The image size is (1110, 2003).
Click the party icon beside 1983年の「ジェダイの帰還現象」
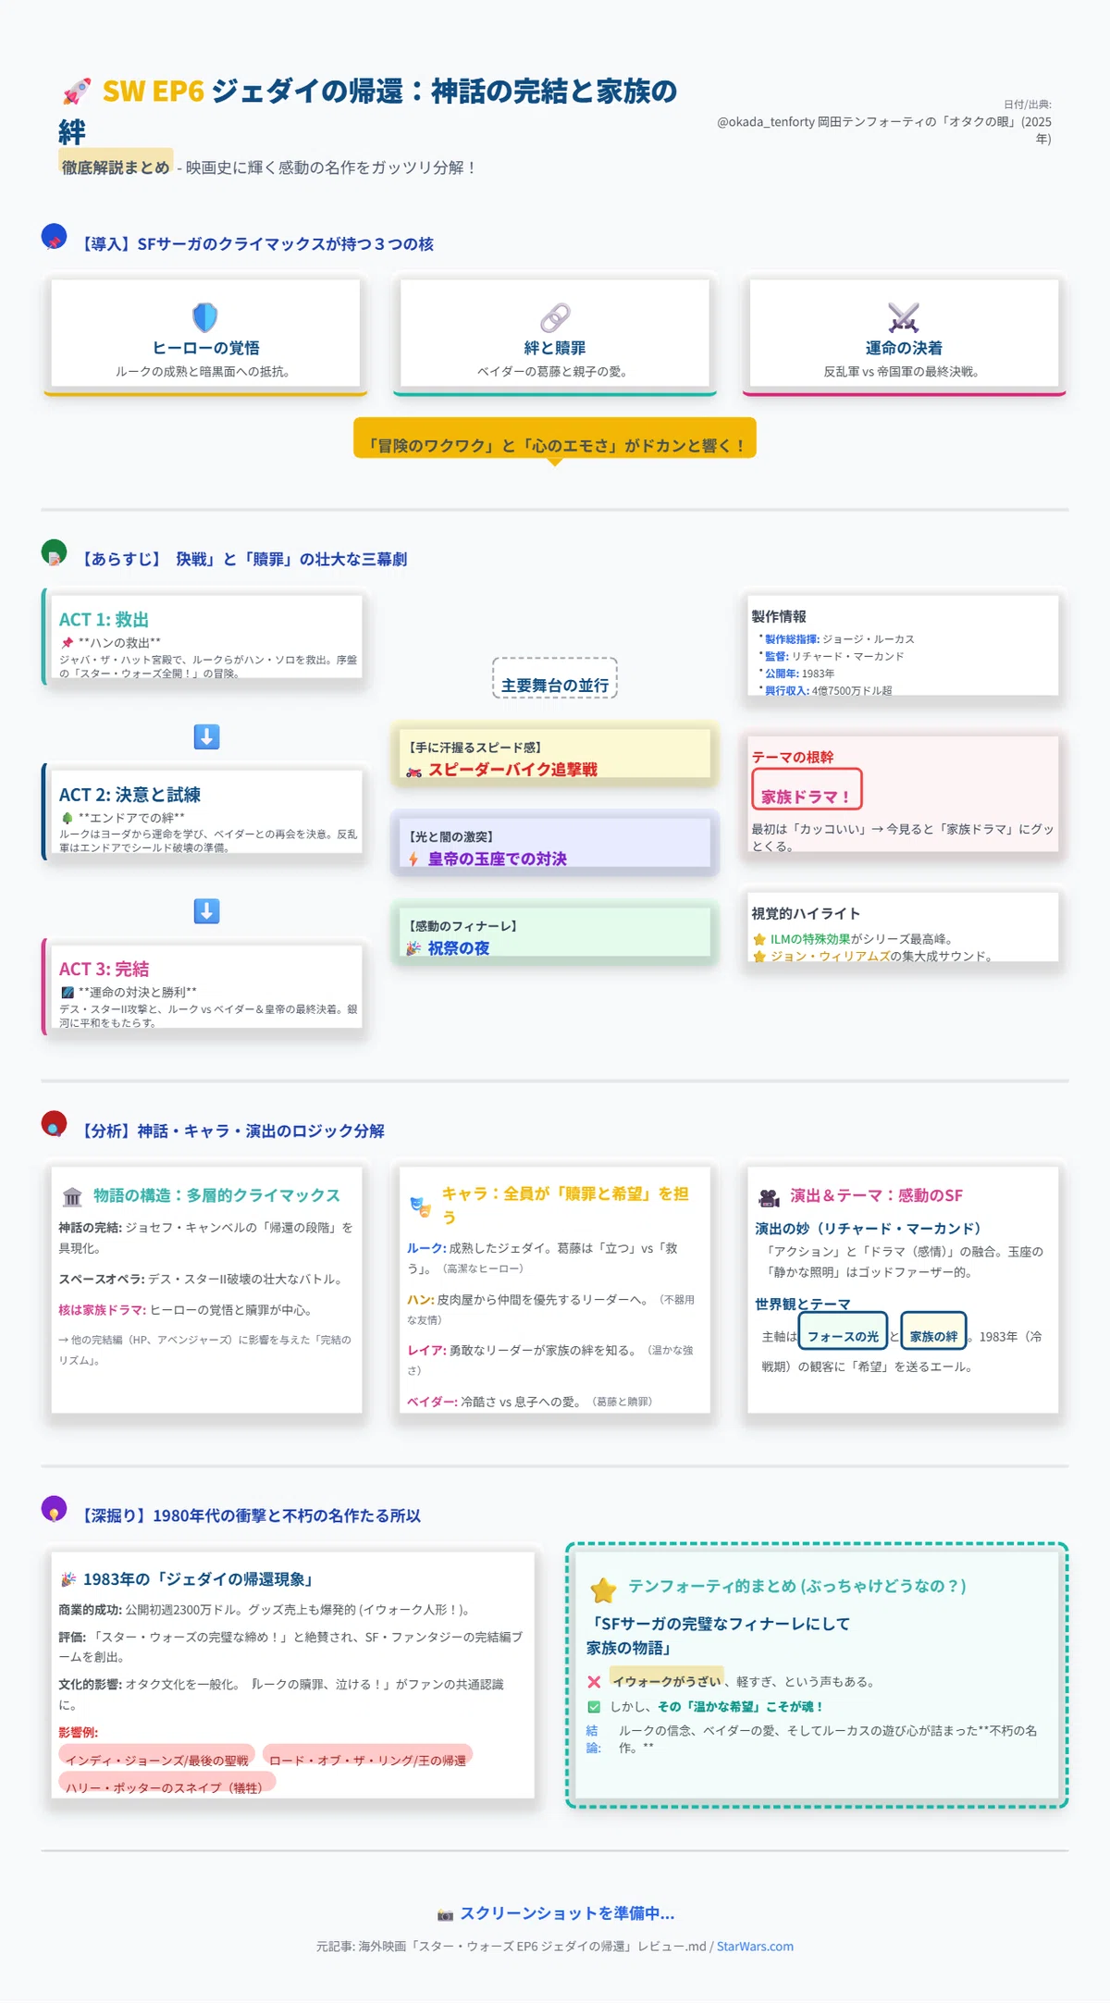pos(68,1579)
